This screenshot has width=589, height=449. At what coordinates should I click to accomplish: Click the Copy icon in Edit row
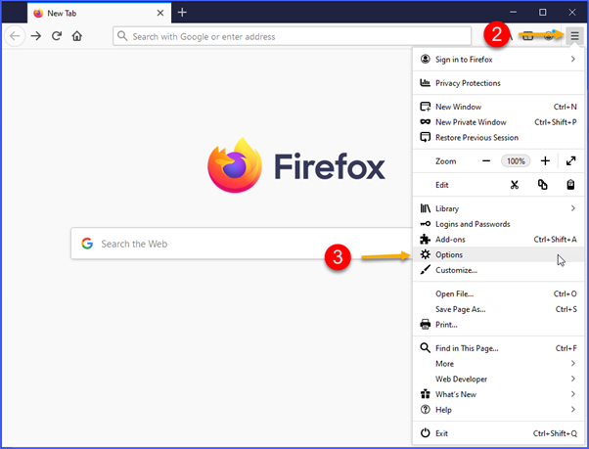point(542,185)
